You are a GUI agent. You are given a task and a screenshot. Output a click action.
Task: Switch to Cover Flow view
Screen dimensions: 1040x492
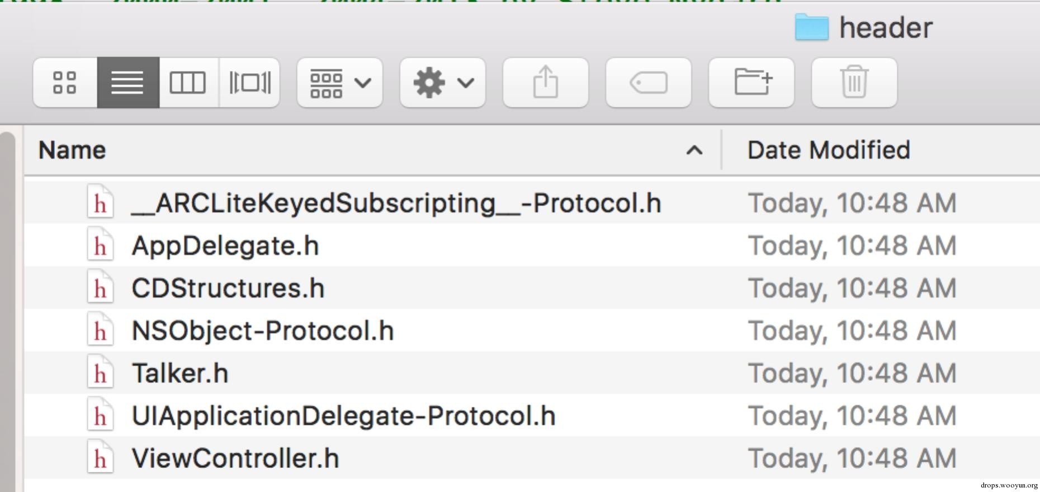pyautogui.click(x=249, y=83)
